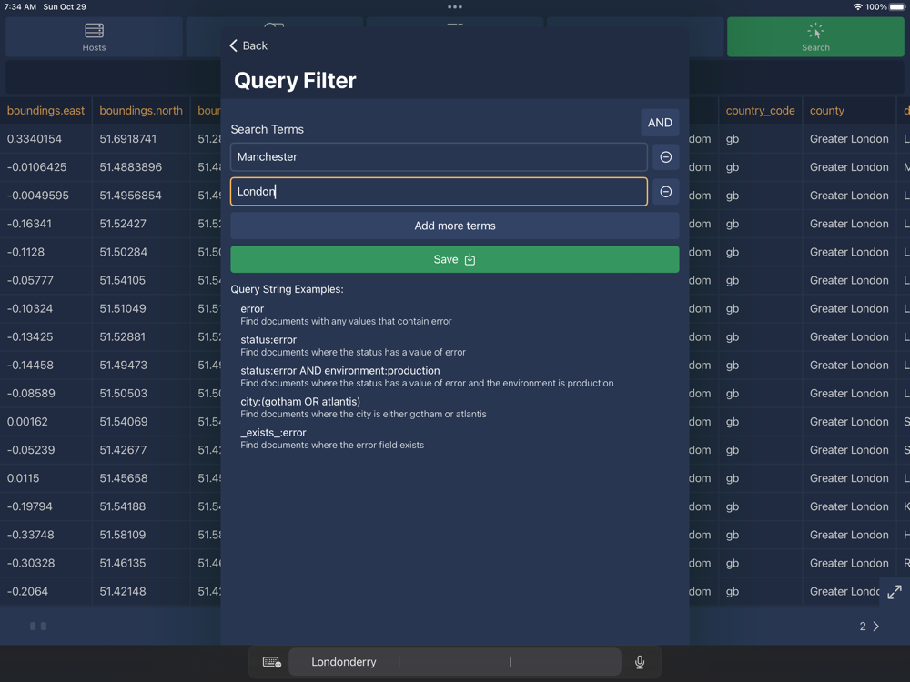Remove the London search term
The image size is (910, 682).
click(666, 191)
